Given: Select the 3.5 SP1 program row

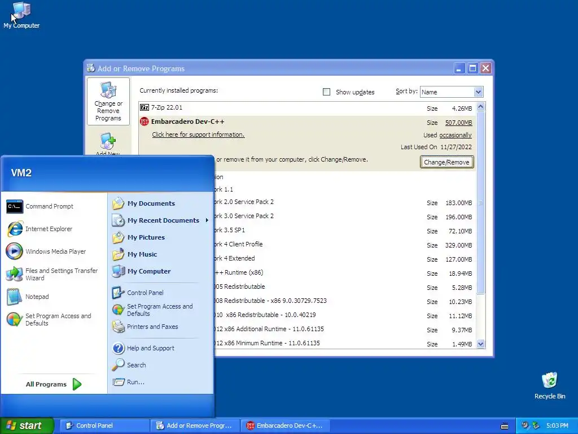Looking at the screenshot, I should 345,231.
